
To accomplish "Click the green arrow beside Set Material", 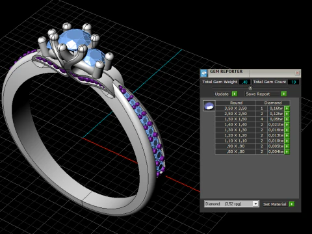I will click(292, 204).
